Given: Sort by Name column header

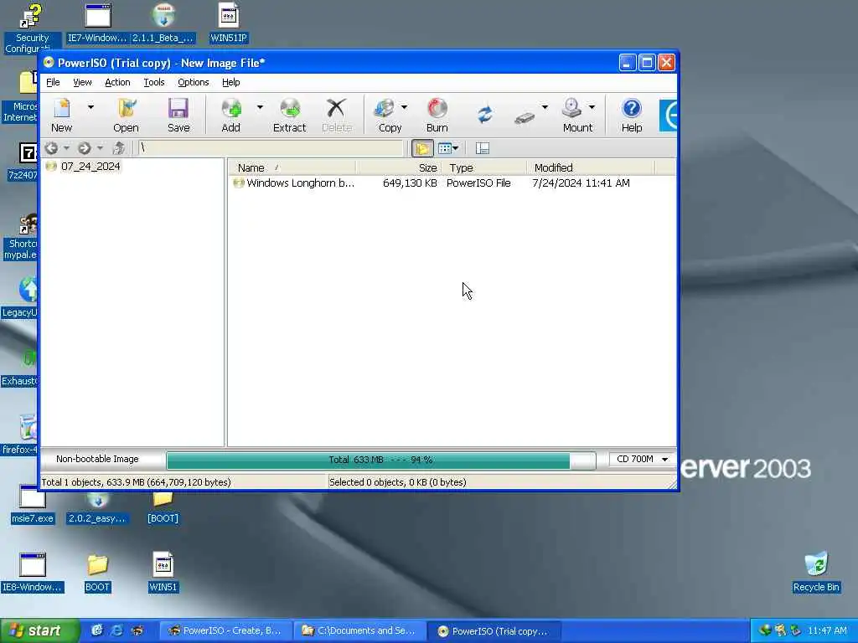Looking at the screenshot, I should (x=292, y=167).
